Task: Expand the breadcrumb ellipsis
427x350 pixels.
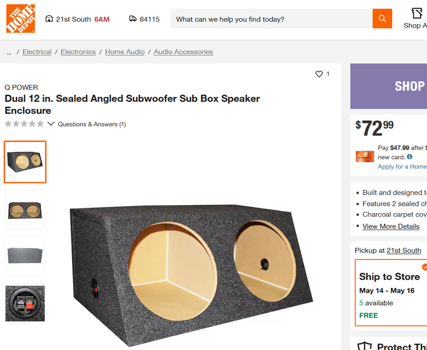Action: click(x=9, y=52)
